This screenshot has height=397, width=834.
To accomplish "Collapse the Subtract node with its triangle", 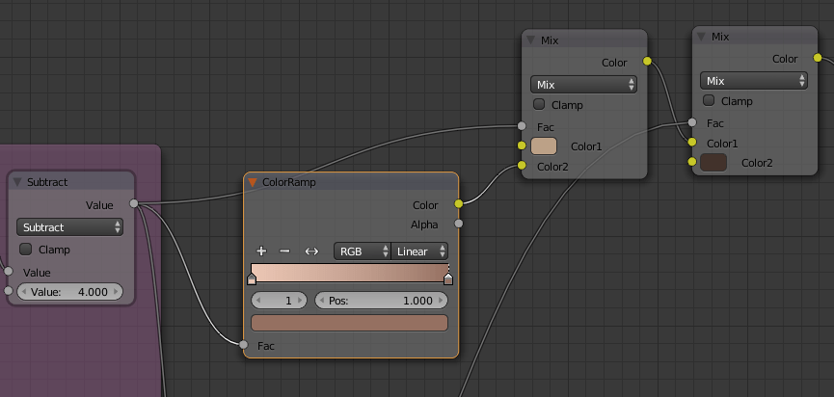I will [x=17, y=182].
